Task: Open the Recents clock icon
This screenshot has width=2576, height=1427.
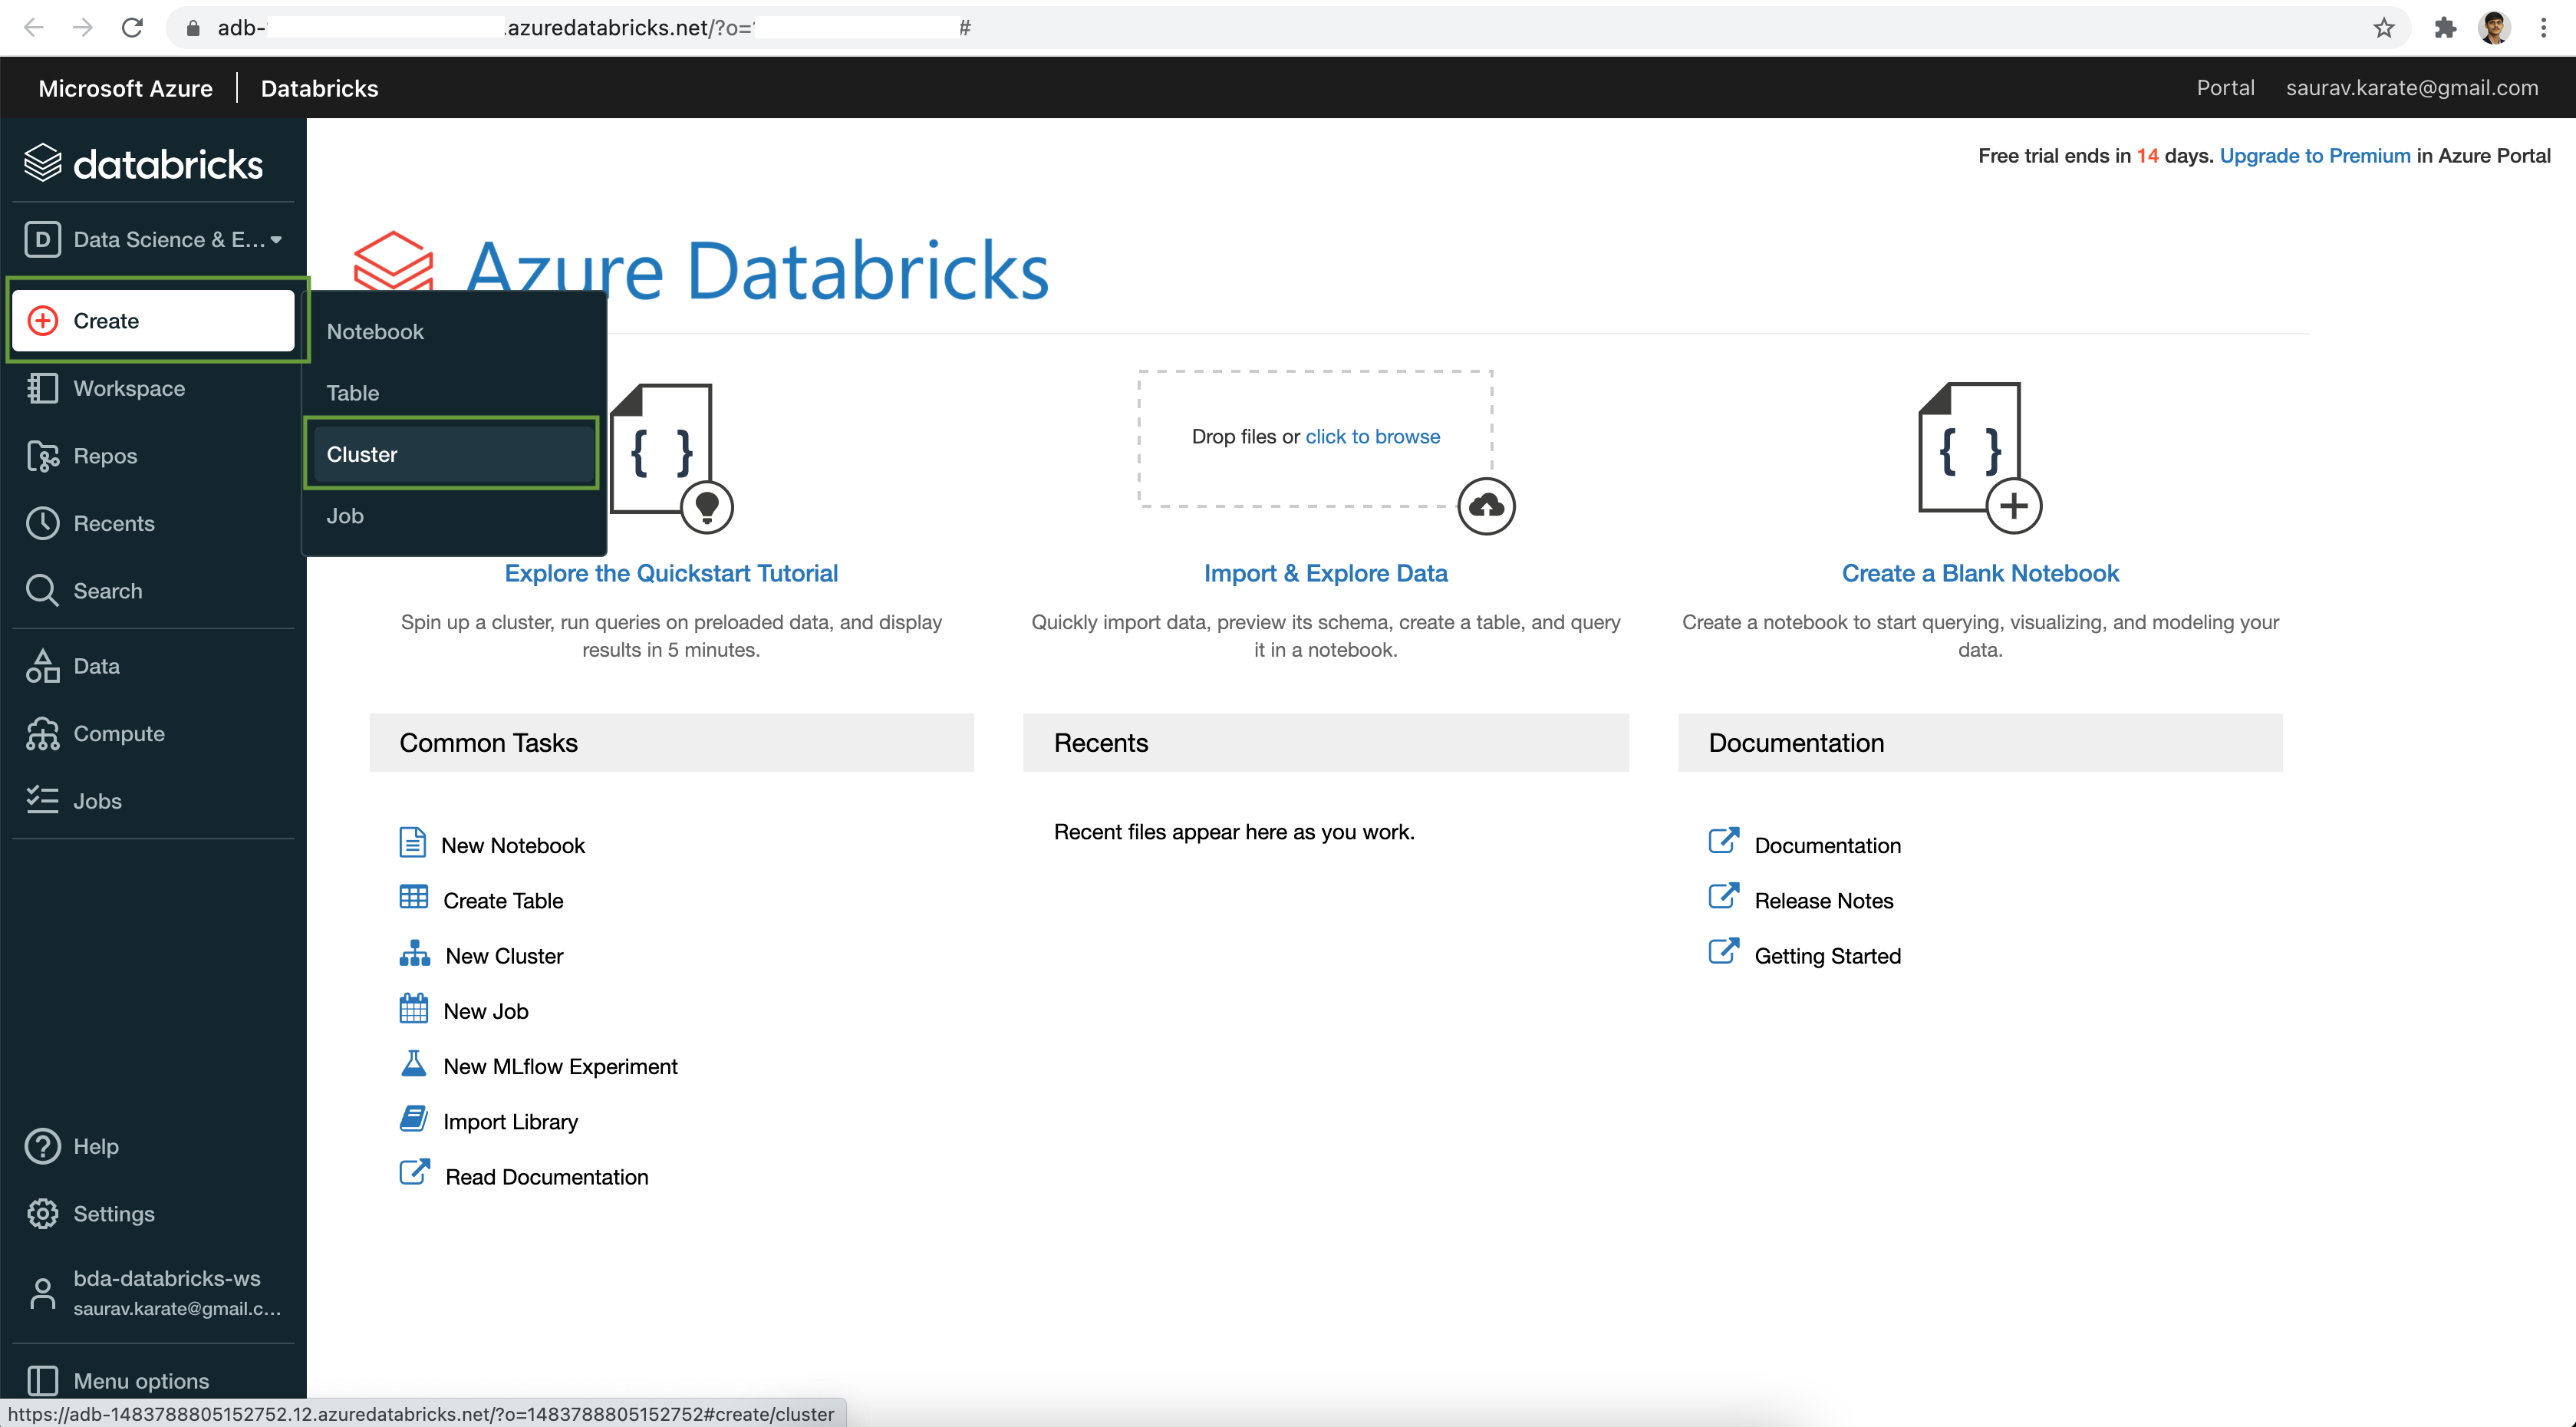Action: 42,523
